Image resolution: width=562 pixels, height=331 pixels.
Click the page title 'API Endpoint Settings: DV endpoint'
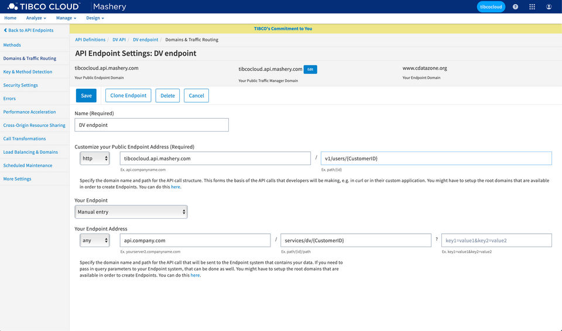click(135, 53)
